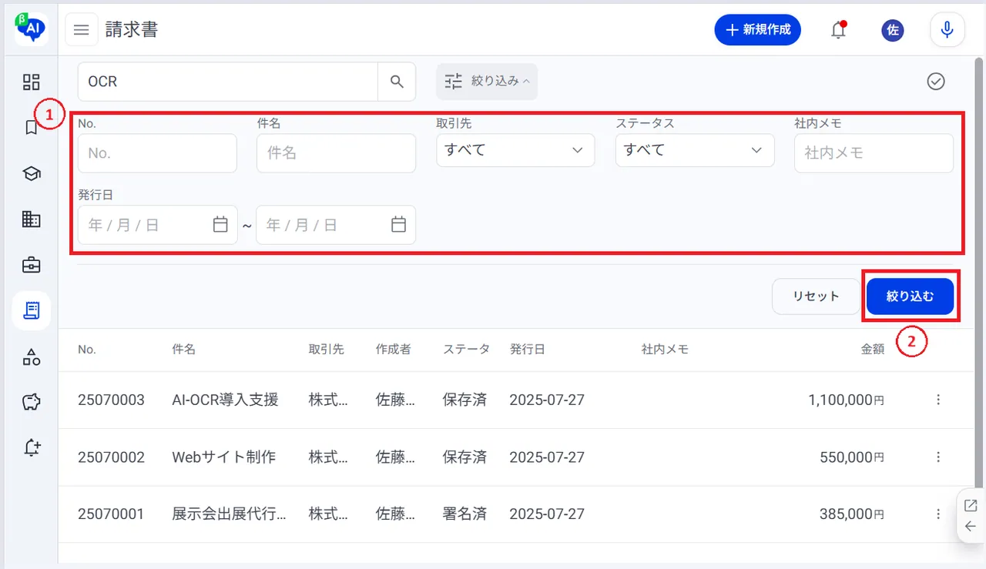
Task: Focus the OCR search field
Action: coord(228,82)
